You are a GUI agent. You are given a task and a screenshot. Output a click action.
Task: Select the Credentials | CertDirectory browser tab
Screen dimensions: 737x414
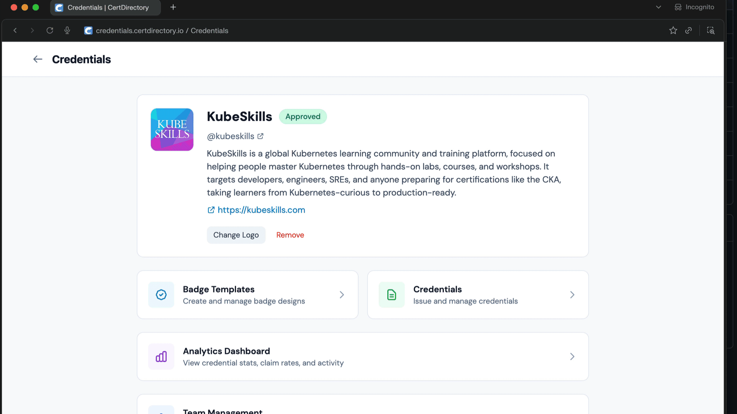pos(106,8)
